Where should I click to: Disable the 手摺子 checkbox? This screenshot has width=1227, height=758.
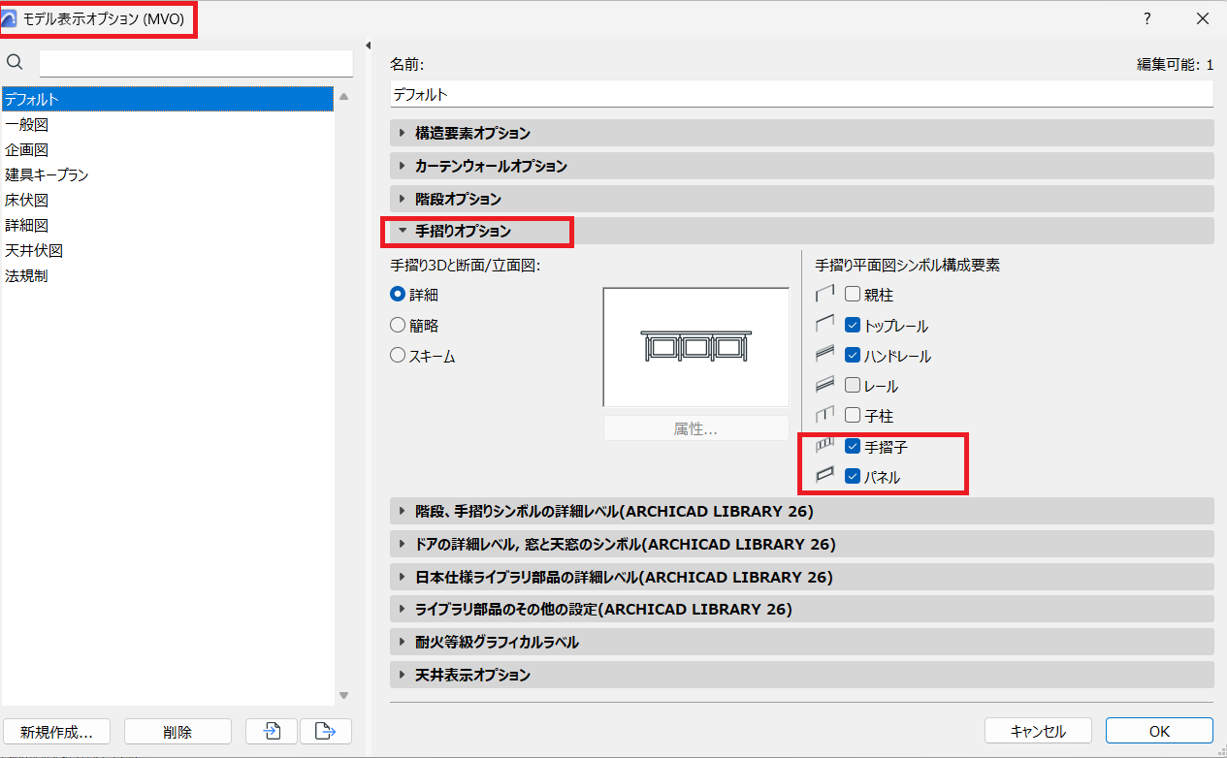(853, 447)
